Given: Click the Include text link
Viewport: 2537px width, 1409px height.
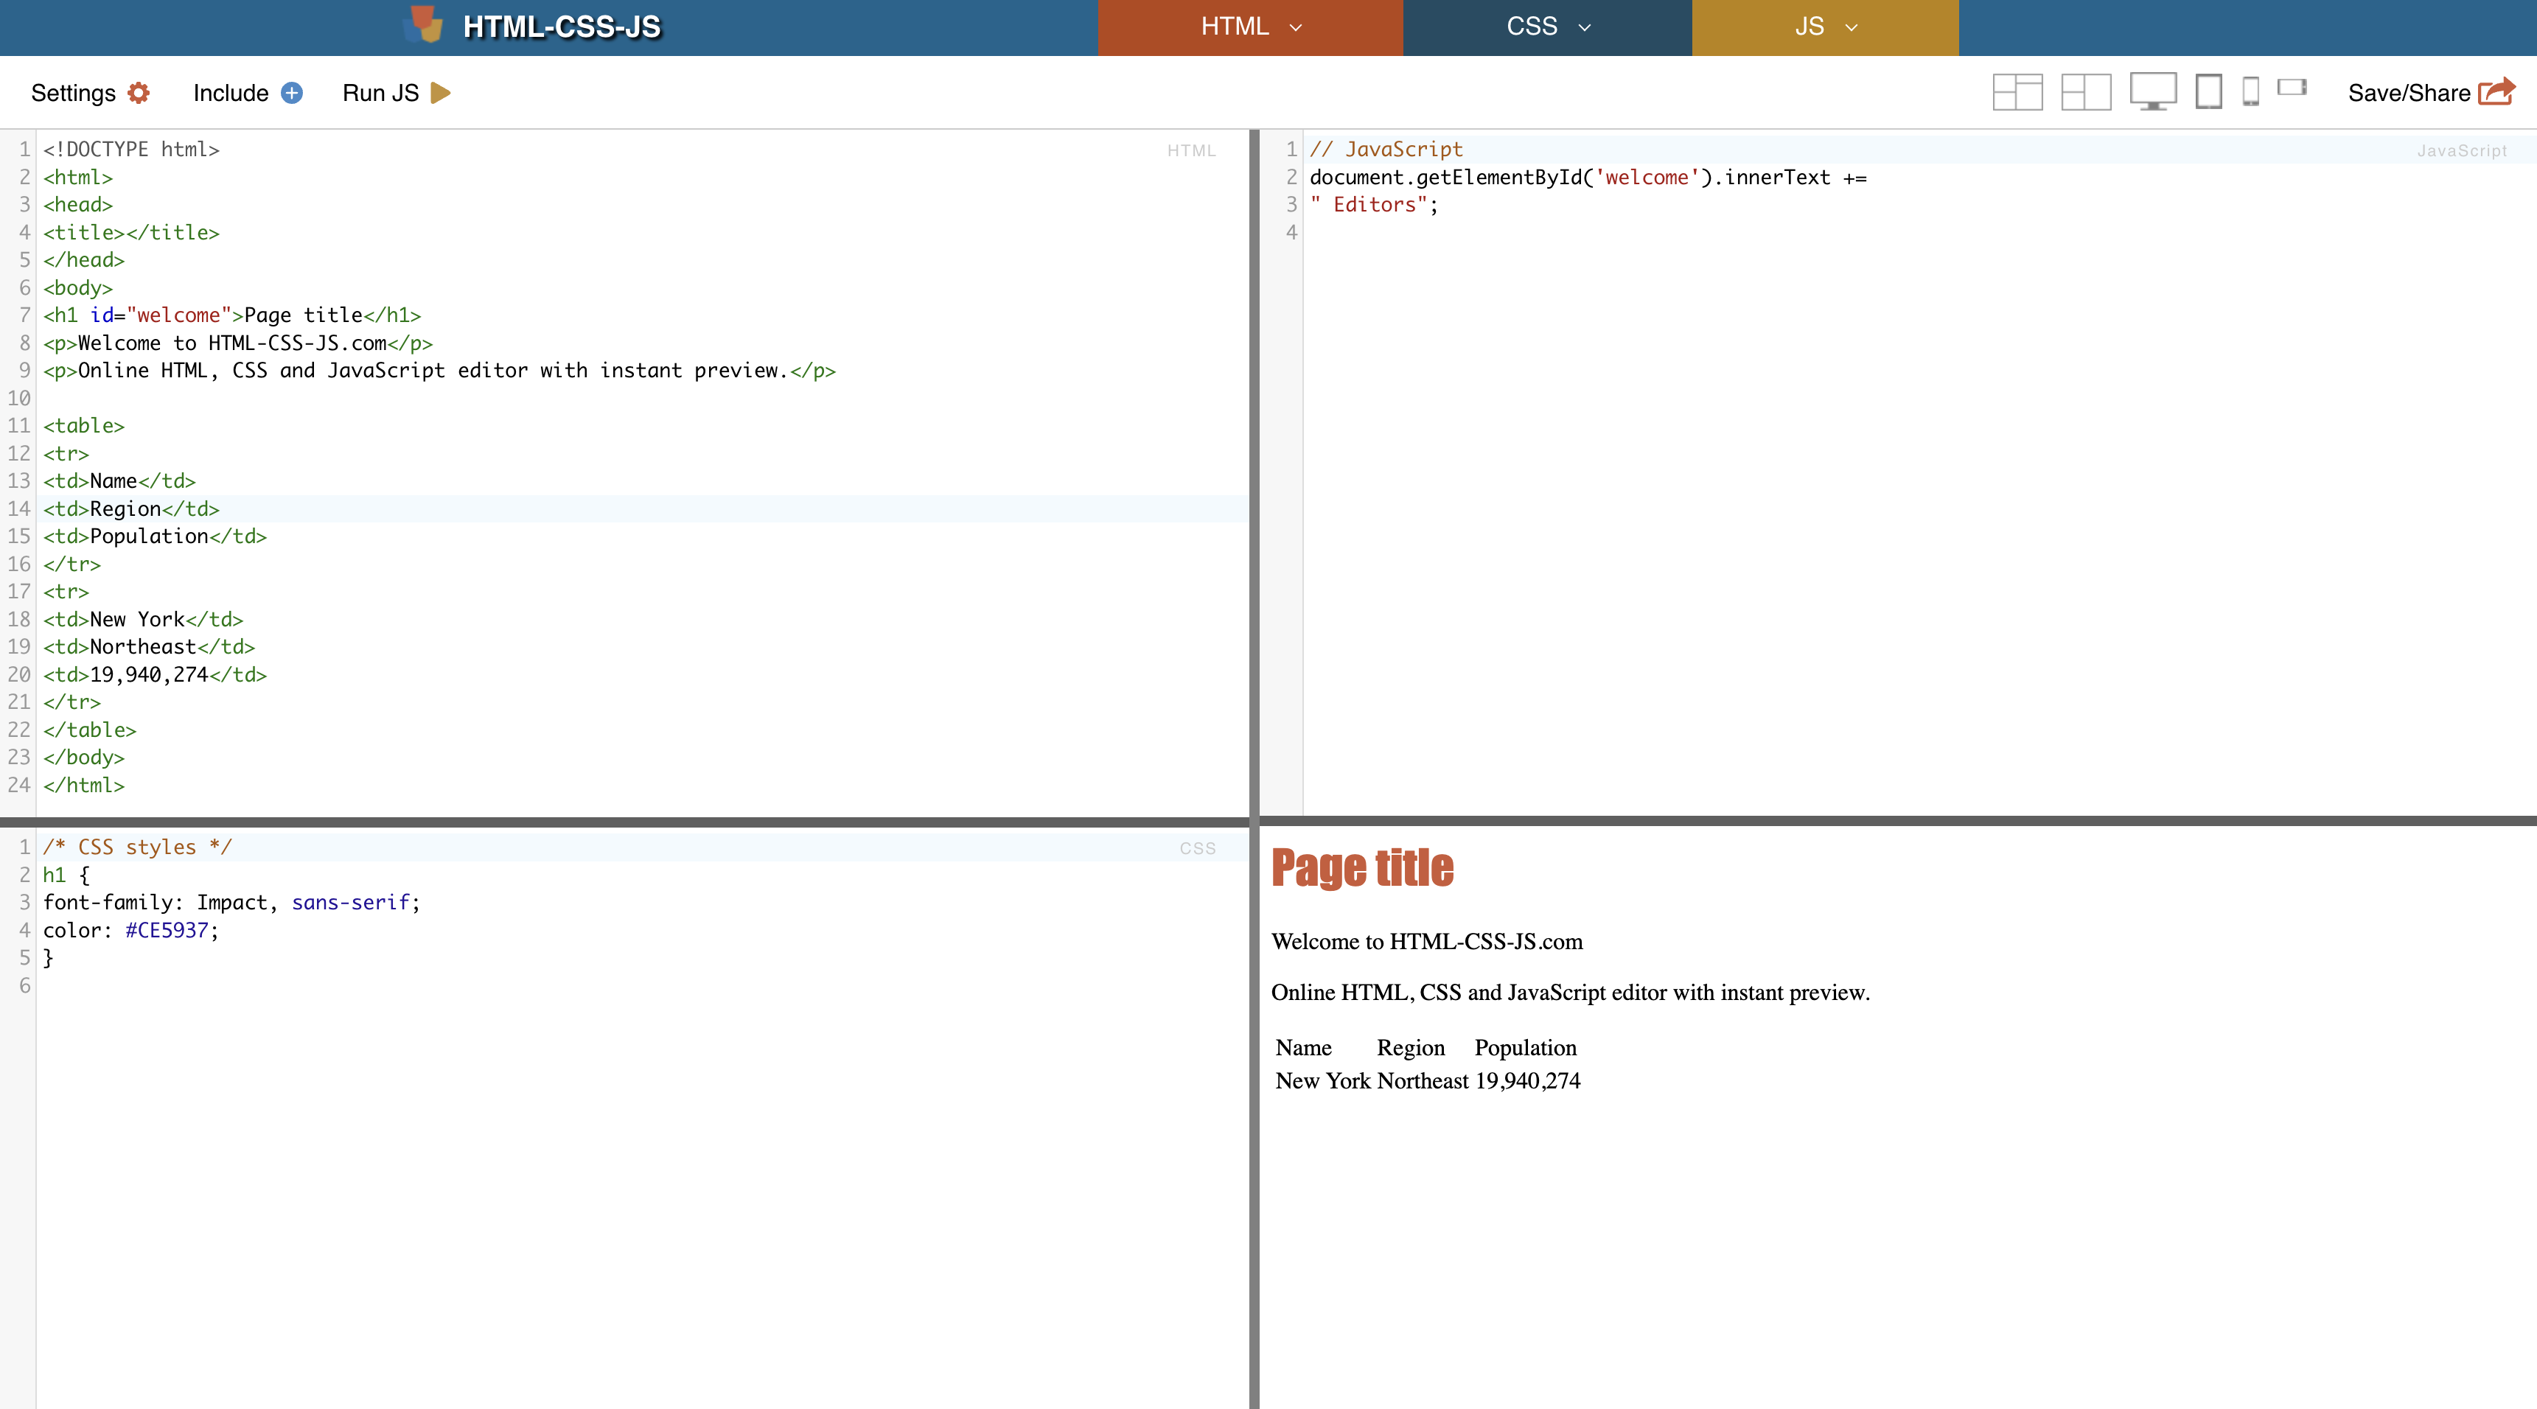Looking at the screenshot, I should 231,93.
